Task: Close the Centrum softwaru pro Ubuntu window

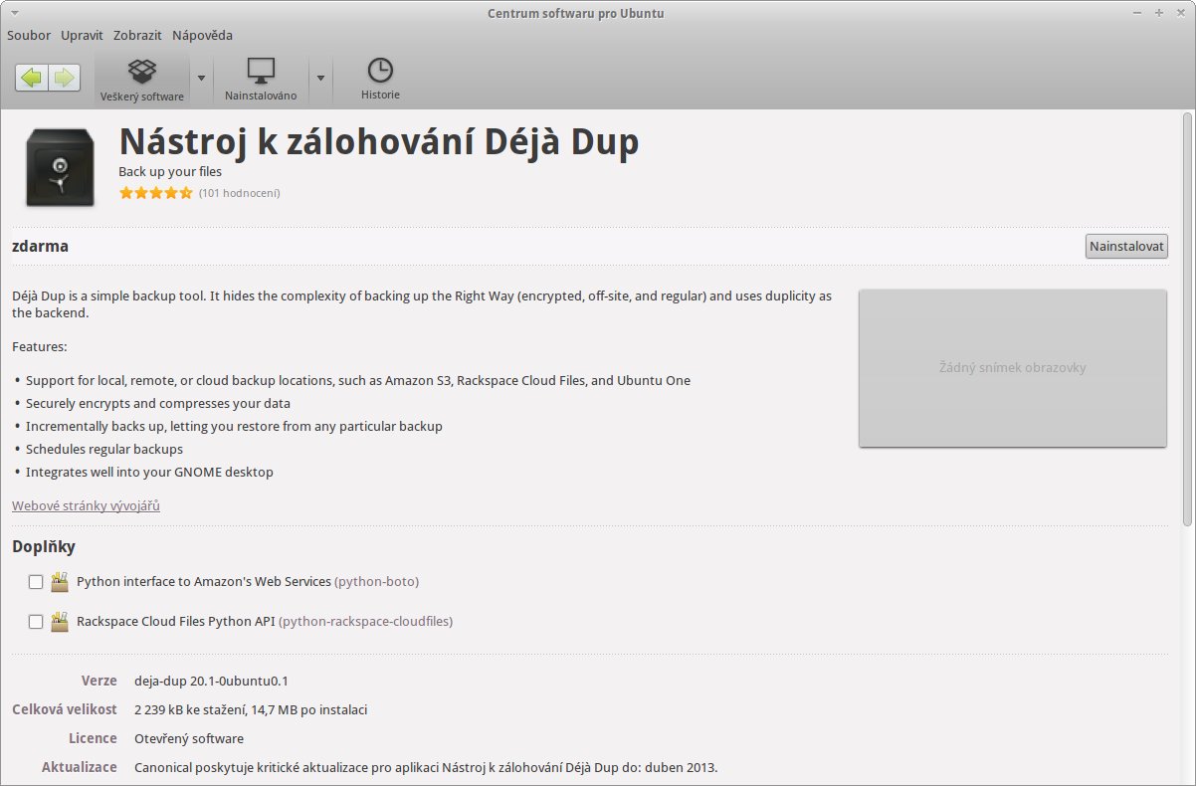Action: click(x=1180, y=13)
